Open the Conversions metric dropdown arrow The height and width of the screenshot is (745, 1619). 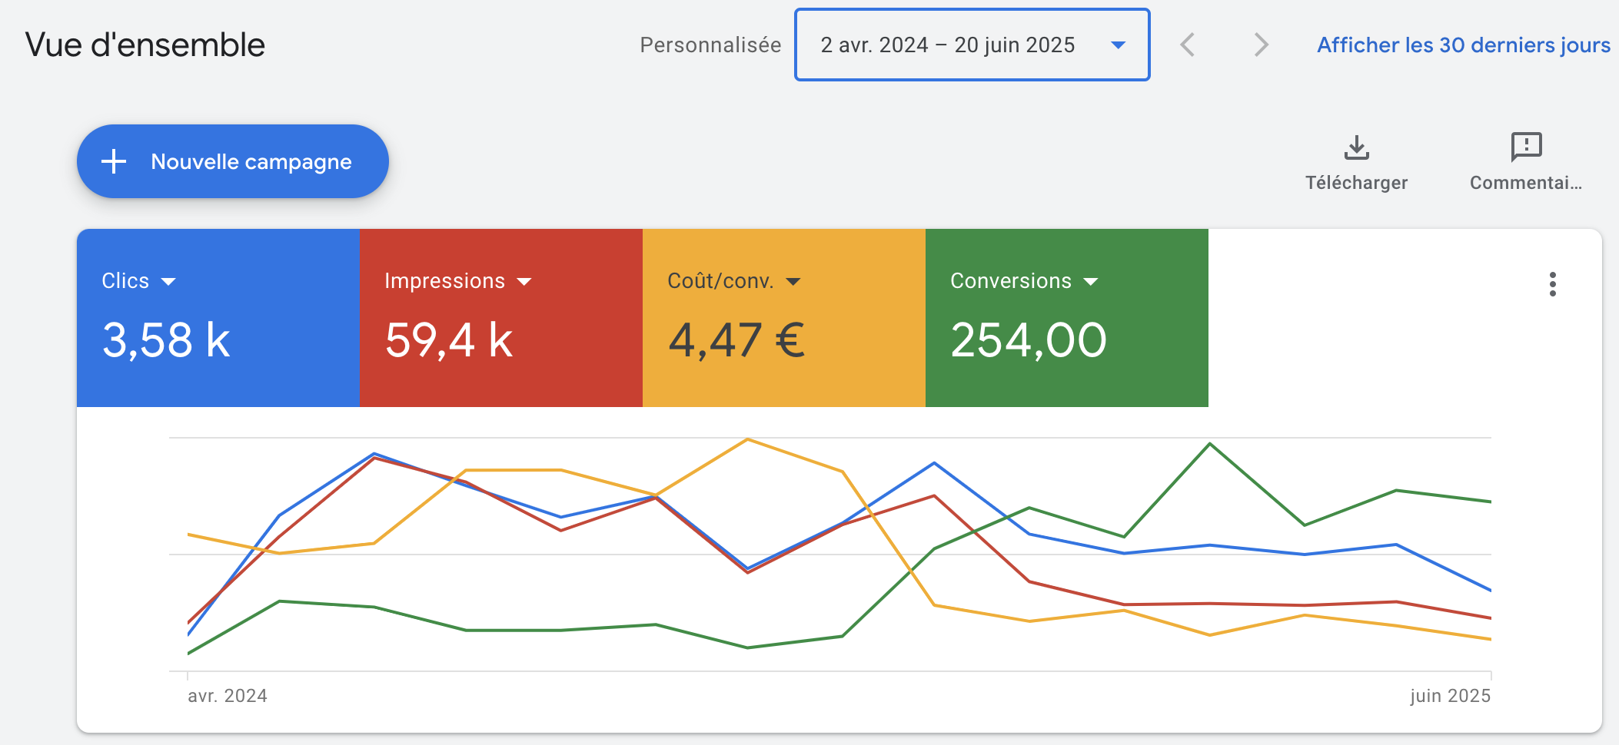pyautogui.click(x=1090, y=282)
